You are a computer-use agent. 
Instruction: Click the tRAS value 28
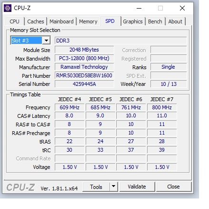point(162,141)
